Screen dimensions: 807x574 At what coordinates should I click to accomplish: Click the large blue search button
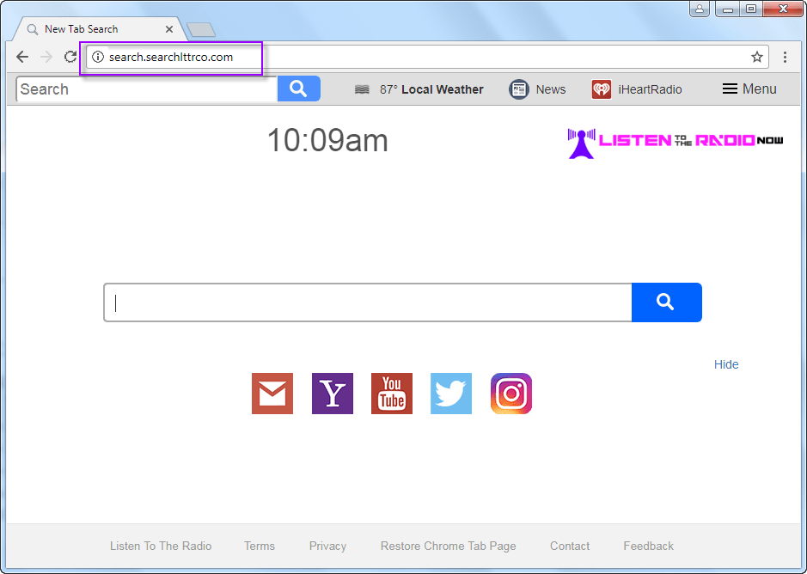click(667, 302)
